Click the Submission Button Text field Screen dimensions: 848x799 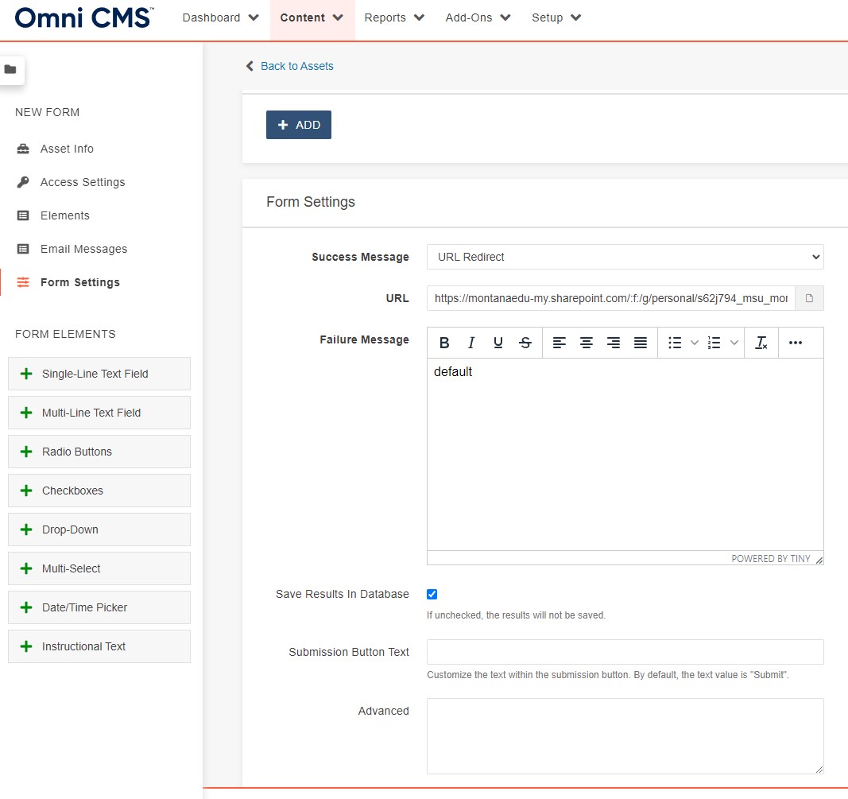click(x=625, y=652)
